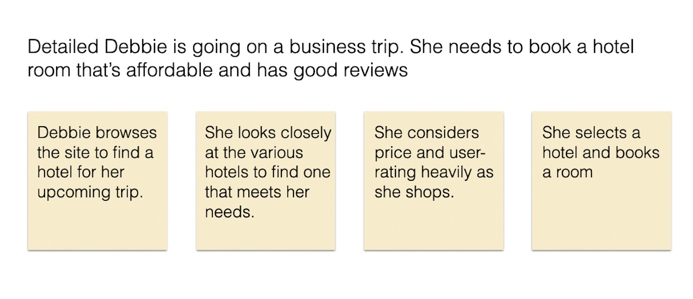Click the "hotel for her" line in first note
The image size is (693, 299).
coord(81,172)
